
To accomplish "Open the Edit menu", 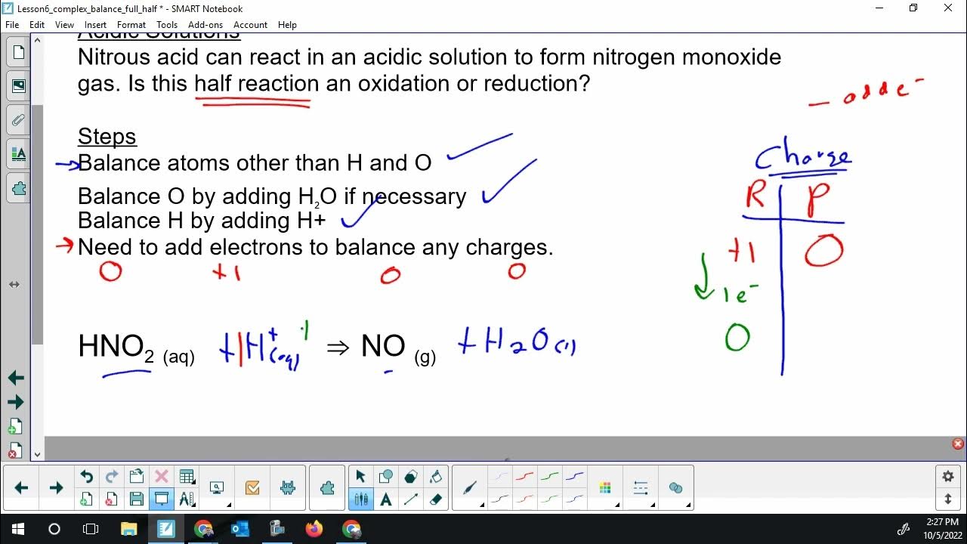I will click(36, 25).
